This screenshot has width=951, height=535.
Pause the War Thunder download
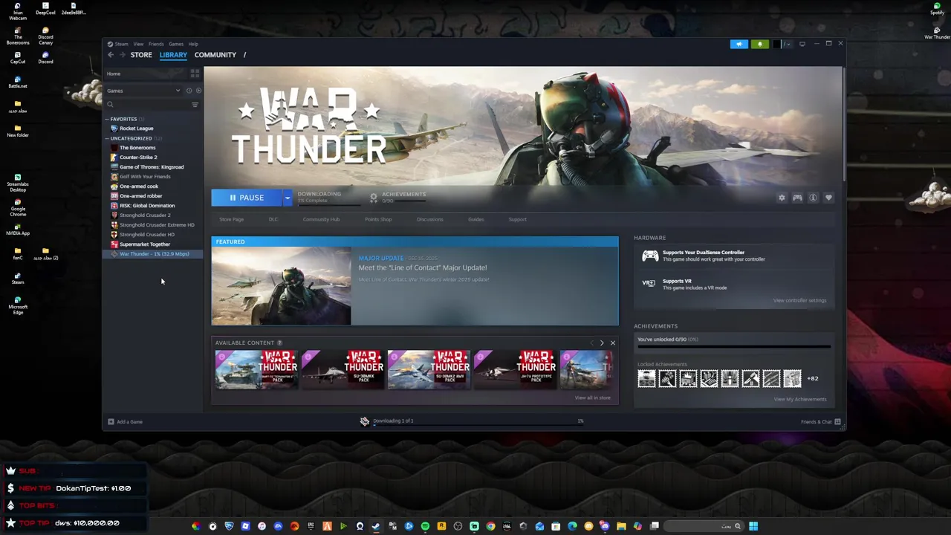[247, 198]
